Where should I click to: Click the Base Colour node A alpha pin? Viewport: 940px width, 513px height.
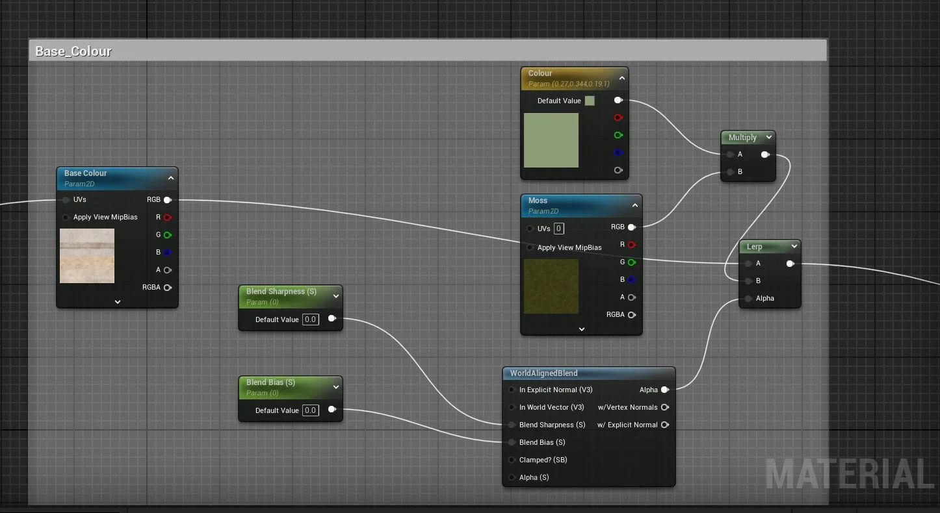(x=167, y=270)
